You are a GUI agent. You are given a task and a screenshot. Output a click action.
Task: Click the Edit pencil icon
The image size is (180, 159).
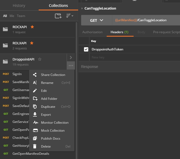tap(35, 91)
